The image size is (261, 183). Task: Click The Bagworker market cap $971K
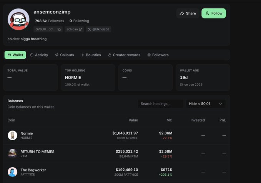point(166,170)
